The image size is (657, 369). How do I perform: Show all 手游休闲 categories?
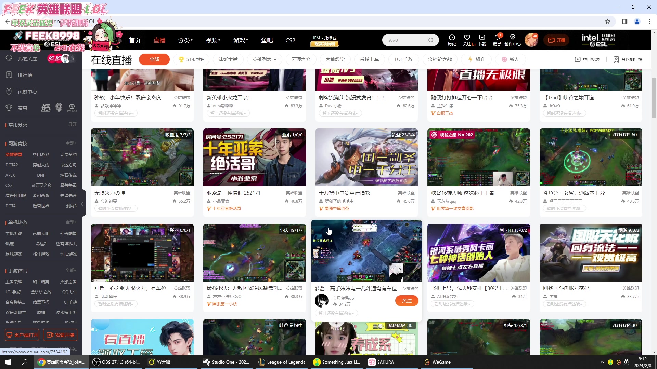pos(71,270)
